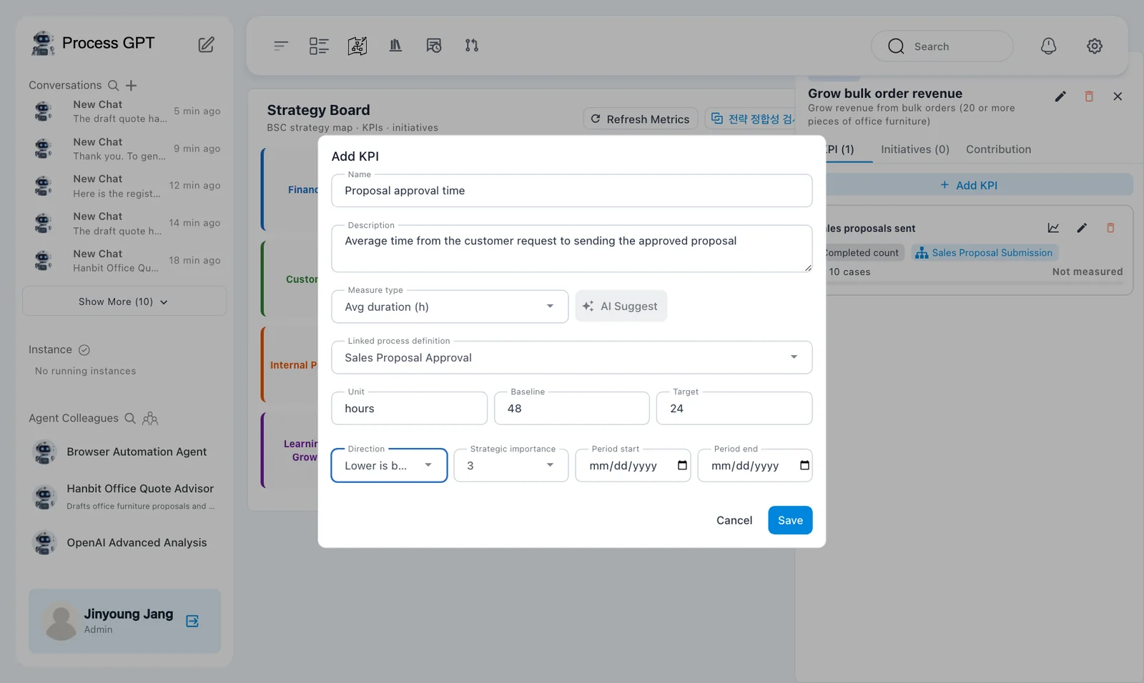This screenshot has height=683, width=1144.
Task: Open the Measure type dropdown
Action: [450, 306]
